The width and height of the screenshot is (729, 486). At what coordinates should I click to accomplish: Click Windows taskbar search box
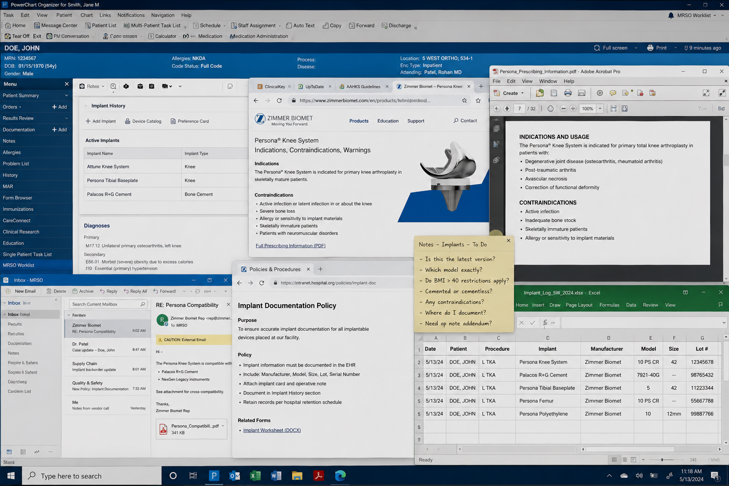coord(92,476)
